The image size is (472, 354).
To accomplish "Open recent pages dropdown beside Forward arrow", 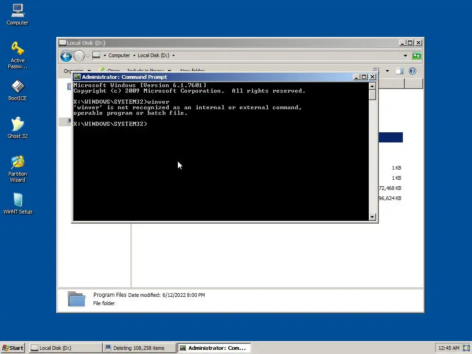I will (x=88, y=56).
